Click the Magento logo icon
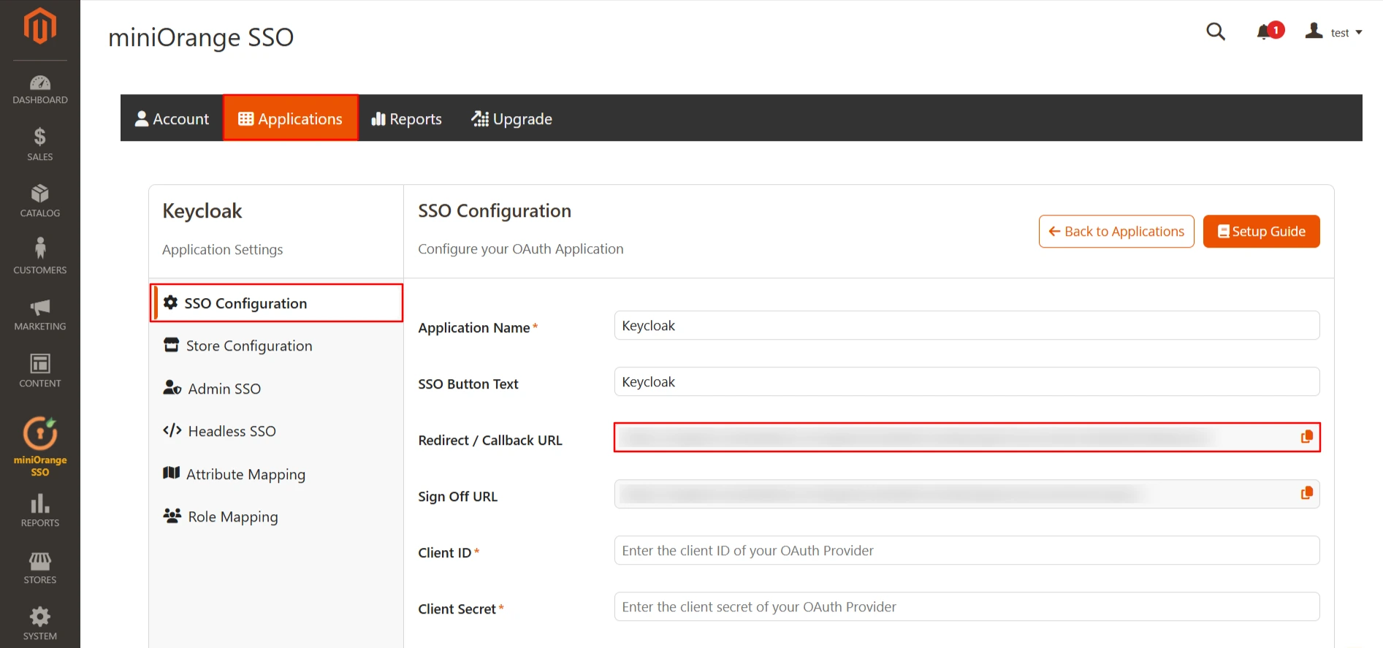Screen dimensions: 1383x648 point(40,26)
